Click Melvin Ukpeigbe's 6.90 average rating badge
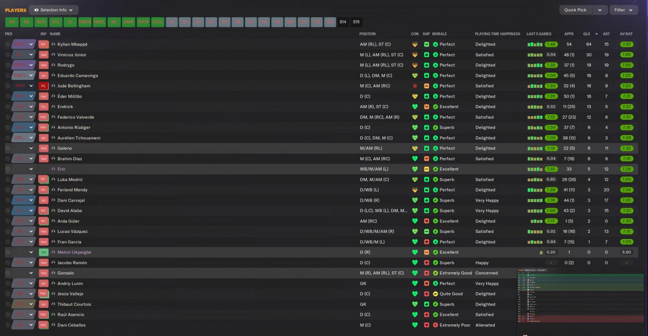Viewport: 648px width, 336px height. coord(626,252)
